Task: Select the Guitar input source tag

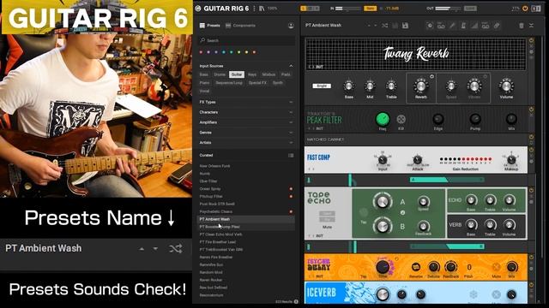Action: pyautogui.click(x=237, y=74)
